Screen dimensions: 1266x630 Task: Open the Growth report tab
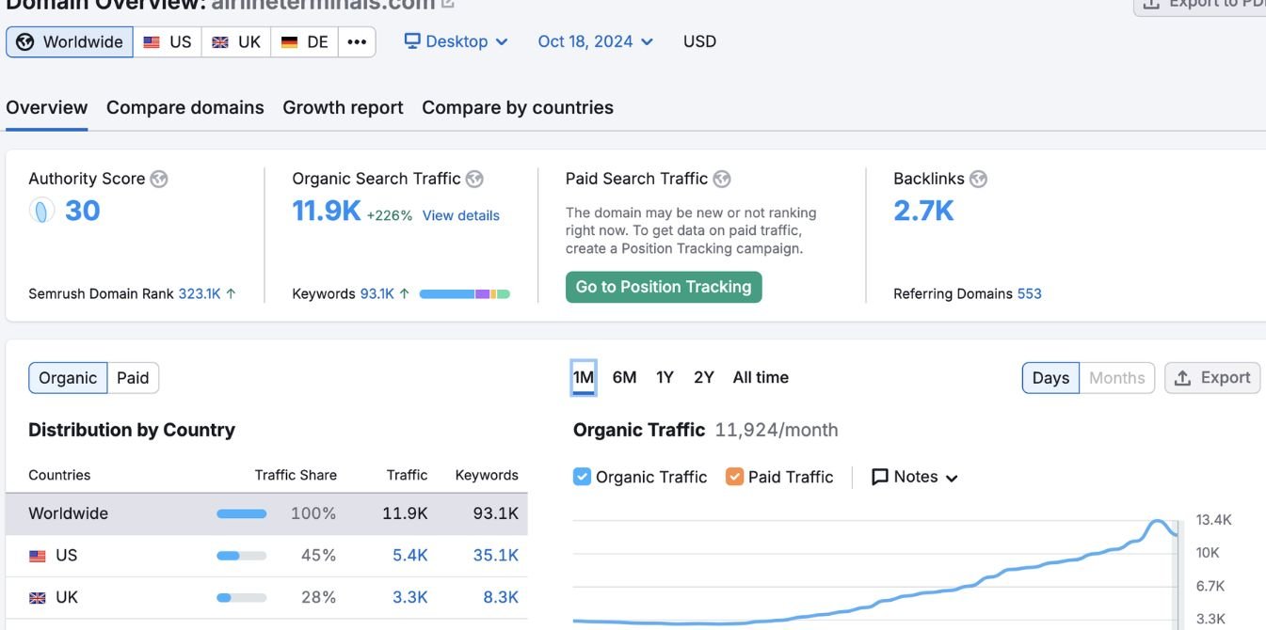point(343,107)
